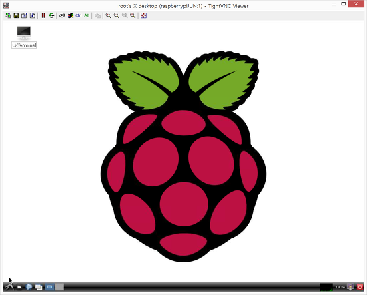The image size is (367, 295).
Task: Send Ctrl+Alt+Del with the keys icon
Action: [x=62, y=15]
